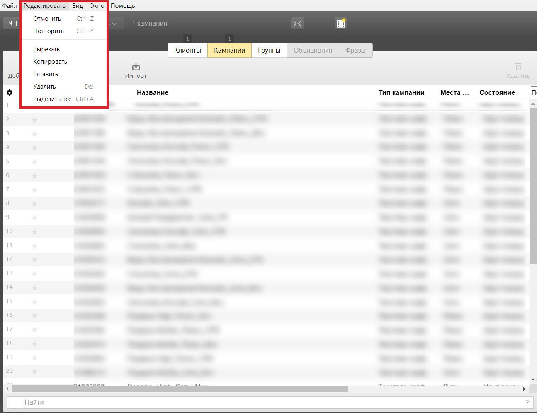Select Копировать in the edit menu

click(50, 62)
